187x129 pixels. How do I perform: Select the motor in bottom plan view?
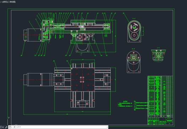[38, 79]
